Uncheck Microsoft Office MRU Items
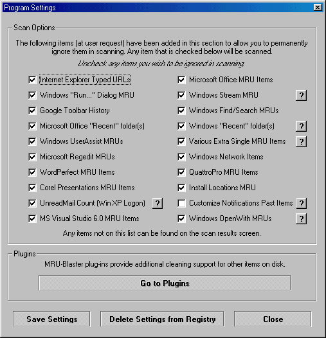The width and height of the screenshot is (326, 338). pos(181,80)
